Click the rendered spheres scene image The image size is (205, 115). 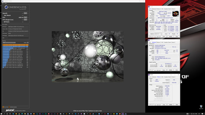click(87, 57)
